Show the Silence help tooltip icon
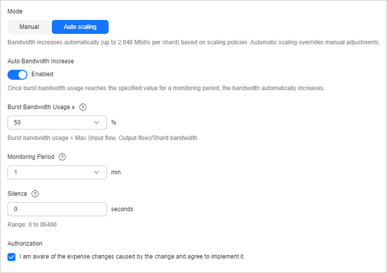 (x=35, y=194)
